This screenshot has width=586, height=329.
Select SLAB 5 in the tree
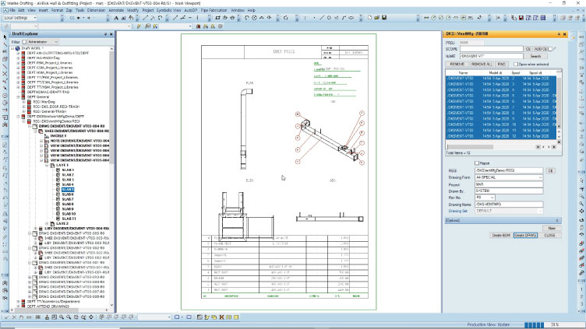68,190
